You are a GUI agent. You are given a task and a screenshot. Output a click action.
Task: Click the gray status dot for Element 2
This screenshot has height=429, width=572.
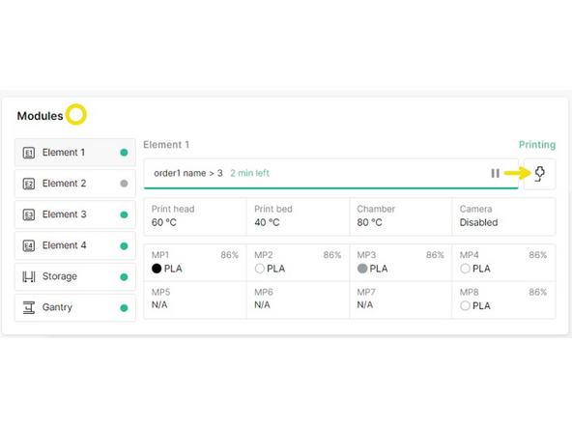pyautogui.click(x=124, y=184)
